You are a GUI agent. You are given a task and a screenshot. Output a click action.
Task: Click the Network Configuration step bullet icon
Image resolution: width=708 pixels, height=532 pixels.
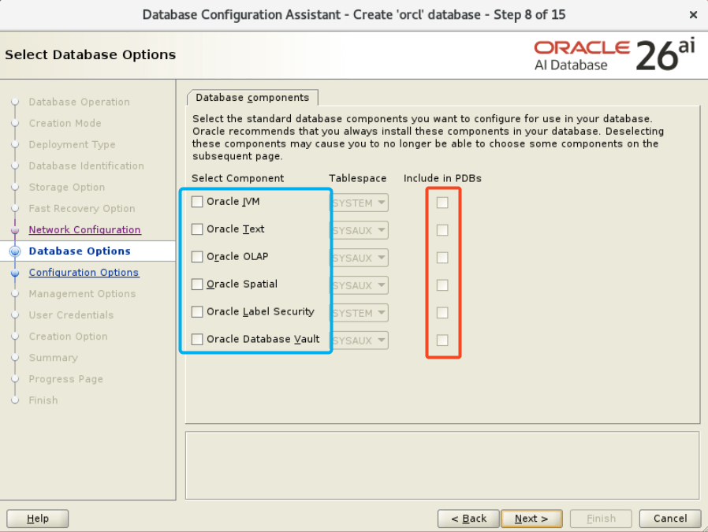14,230
